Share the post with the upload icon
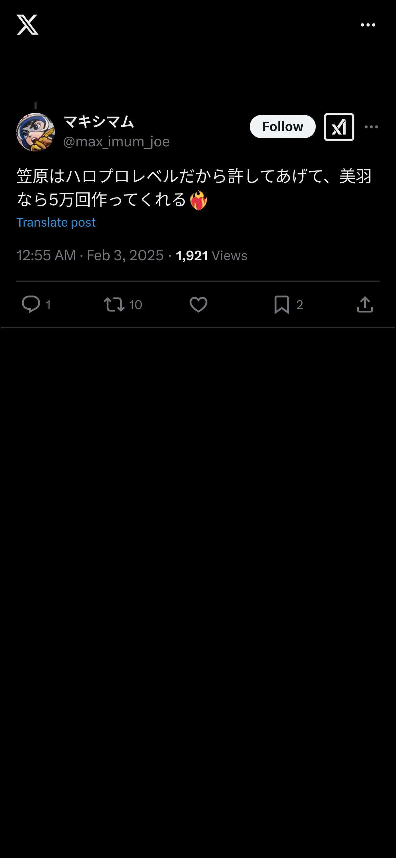The width and height of the screenshot is (396, 858). pyautogui.click(x=365, y=304)
